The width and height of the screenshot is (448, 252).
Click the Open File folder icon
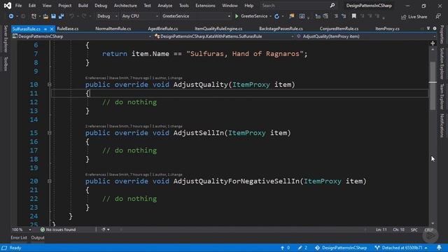coord(45,16)
